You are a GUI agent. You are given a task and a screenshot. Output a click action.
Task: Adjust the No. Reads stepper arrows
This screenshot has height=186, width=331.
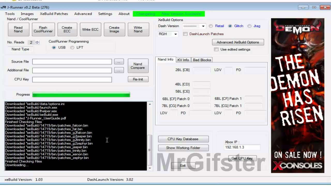pos(37,42)
